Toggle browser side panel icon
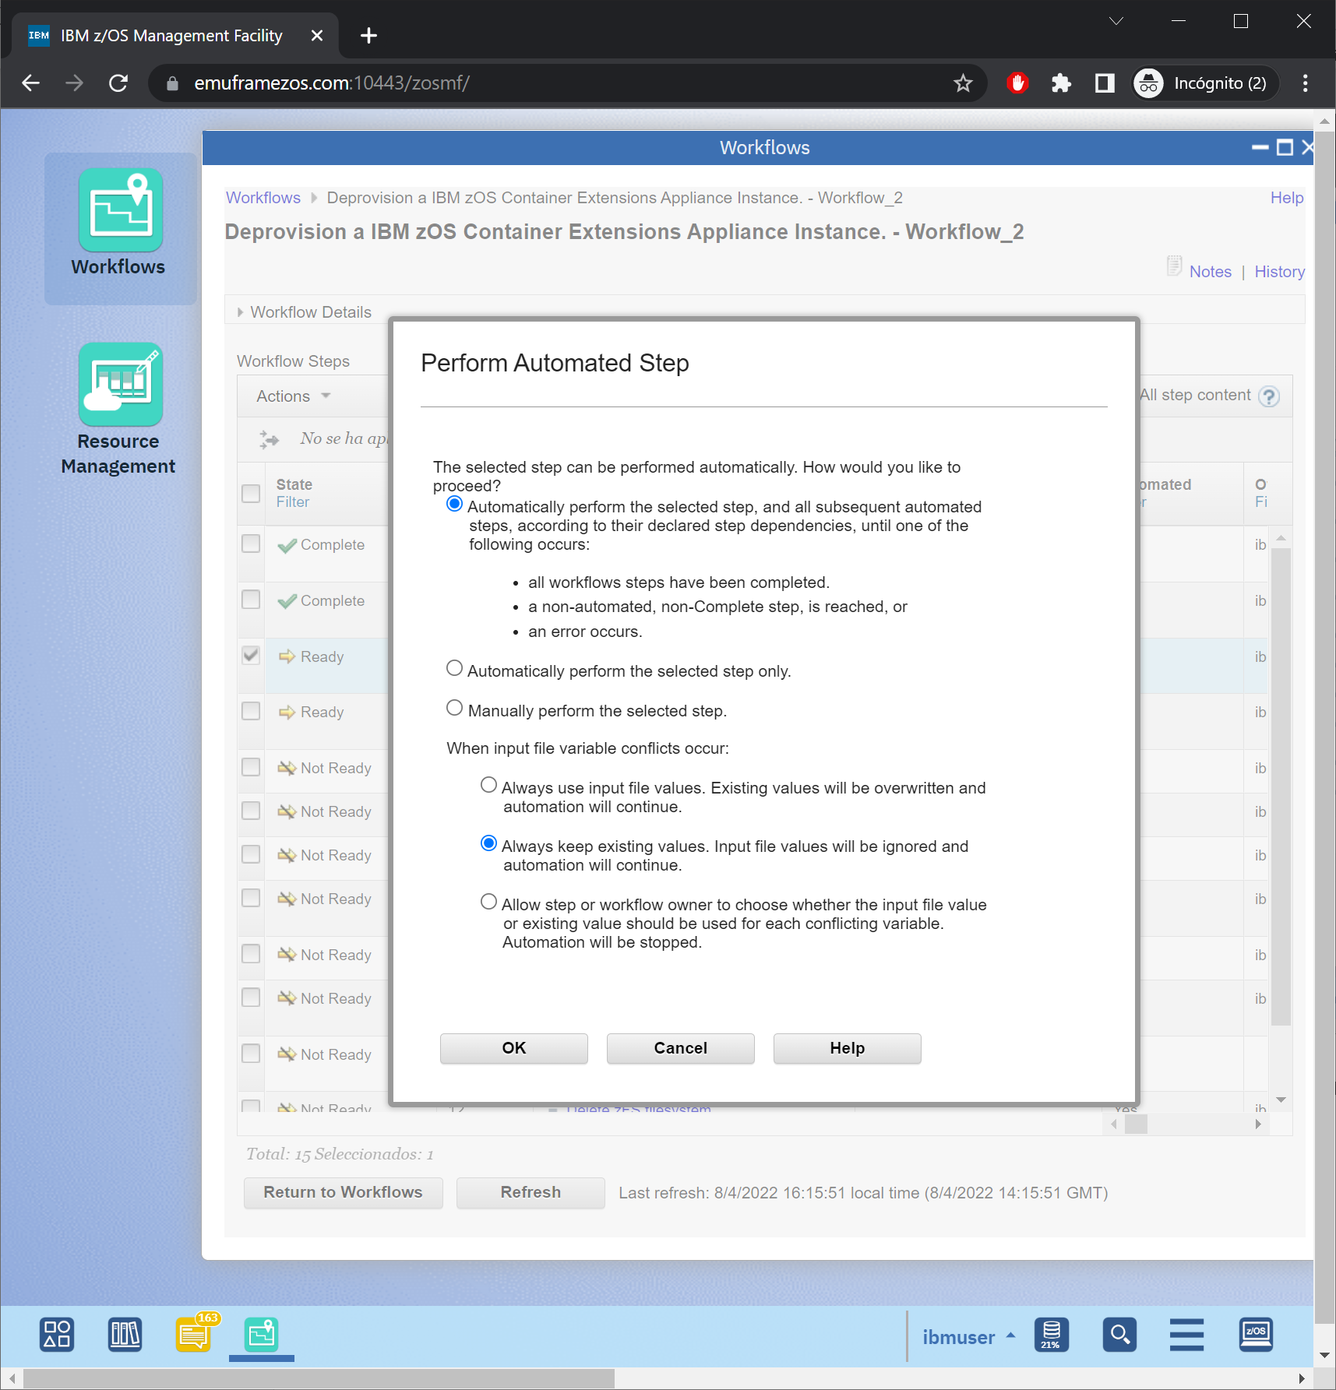Viewport: 1336px width, 1390px height. [x=1105, y=83]
